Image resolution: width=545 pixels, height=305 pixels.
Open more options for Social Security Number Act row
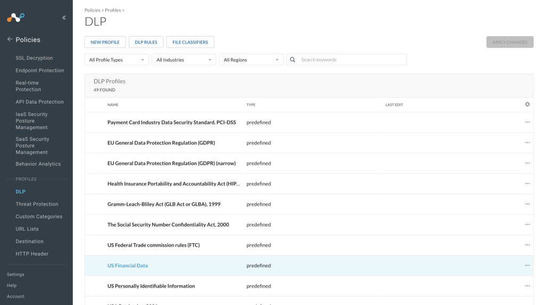(x=527, y=225)
